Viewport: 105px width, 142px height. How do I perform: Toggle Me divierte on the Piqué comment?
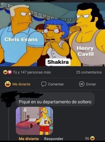tap(29, 139)
